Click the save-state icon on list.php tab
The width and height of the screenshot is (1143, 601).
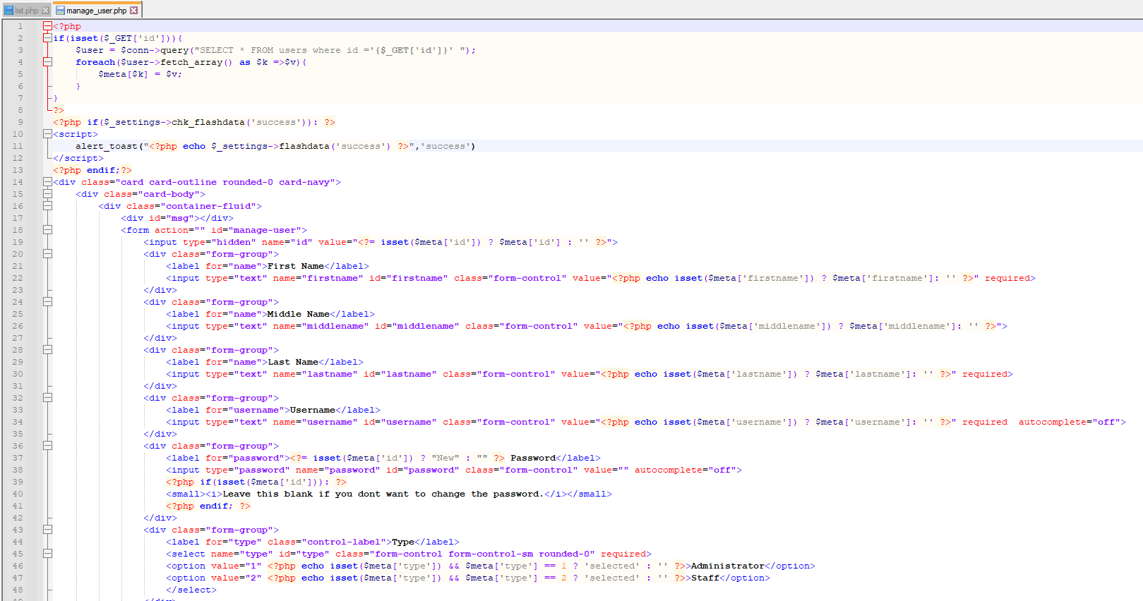click(x=9, y=11)
